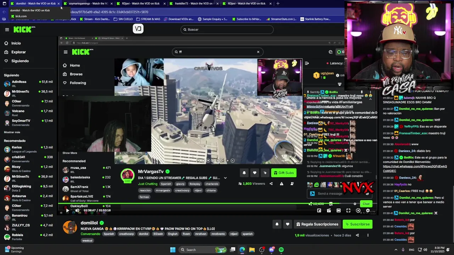The width and height of the screenshot is (454, 255).
Task: Close the domiilol browser tab
Action: [x=59, y=4]
